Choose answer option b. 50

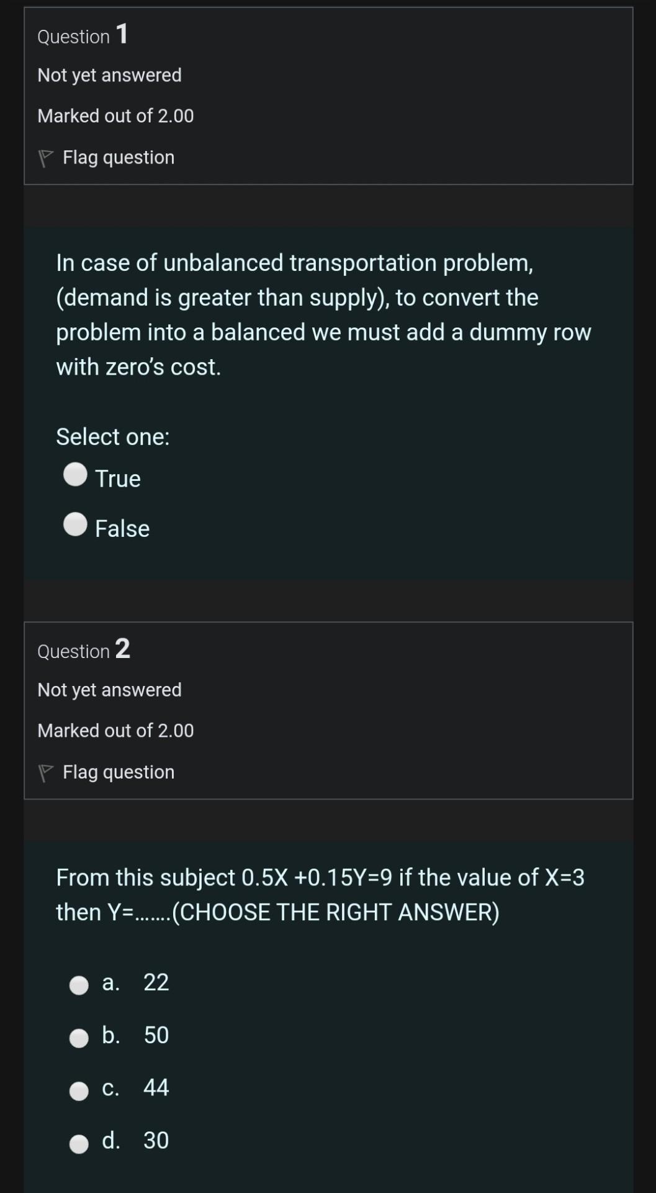[79, 1036]
